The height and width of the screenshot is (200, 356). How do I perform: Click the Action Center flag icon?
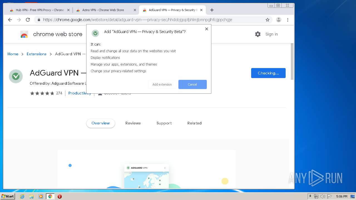pyautogui.click(x=330, y=196)
